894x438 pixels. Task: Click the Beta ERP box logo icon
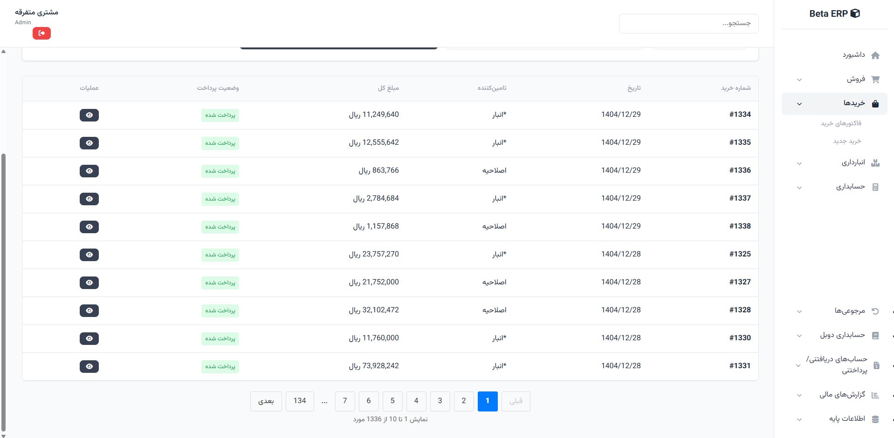(855, 13)
